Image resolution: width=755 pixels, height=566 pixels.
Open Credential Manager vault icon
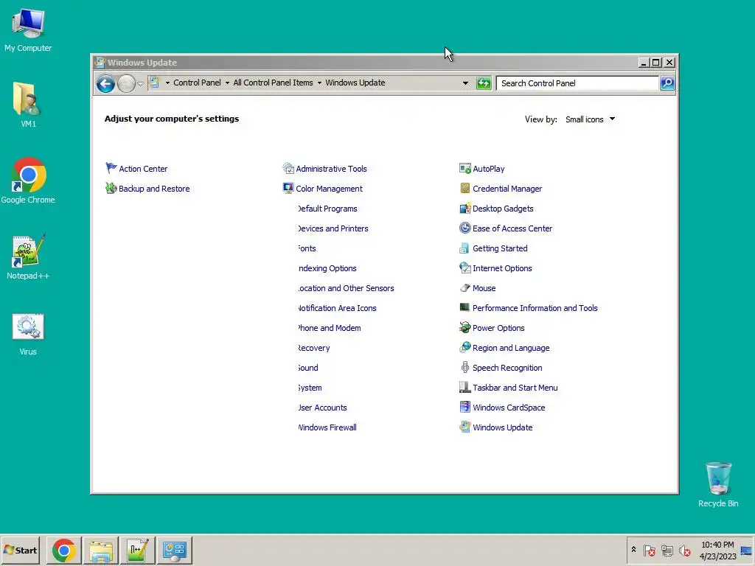(465, 188)
